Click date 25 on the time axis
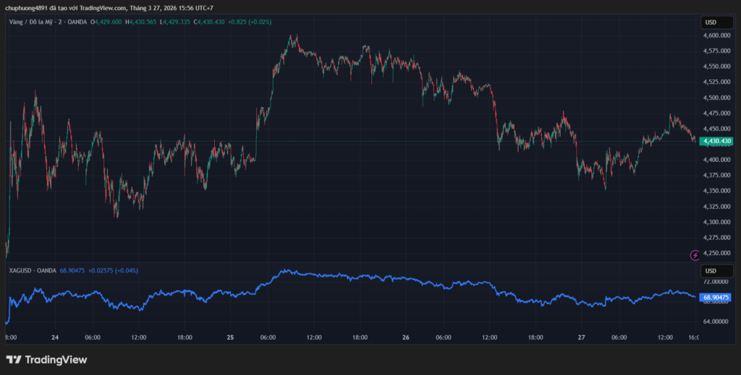Image resolution: width=741 pixels, height=375 pixels. (x=230, y=337)
